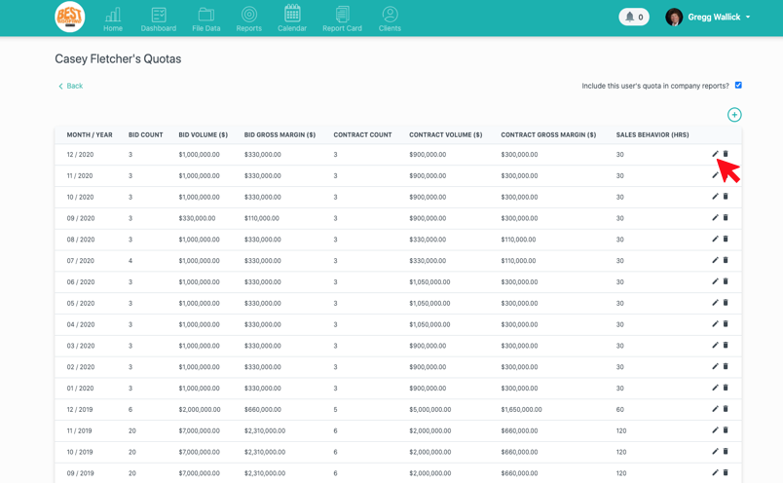This screenshot has width=783, height=483.
Task: Go to the Dashboard page
Action: coord(159,19)
